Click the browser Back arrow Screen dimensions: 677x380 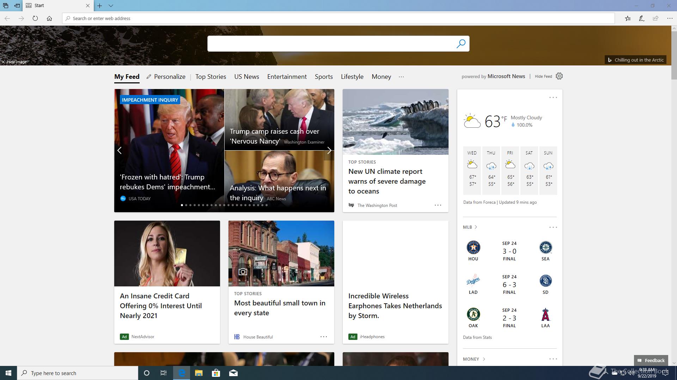coord(7,18)
